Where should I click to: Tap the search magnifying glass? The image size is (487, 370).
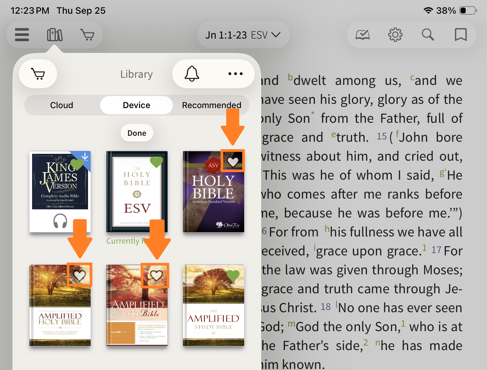(x=428, y=35)
